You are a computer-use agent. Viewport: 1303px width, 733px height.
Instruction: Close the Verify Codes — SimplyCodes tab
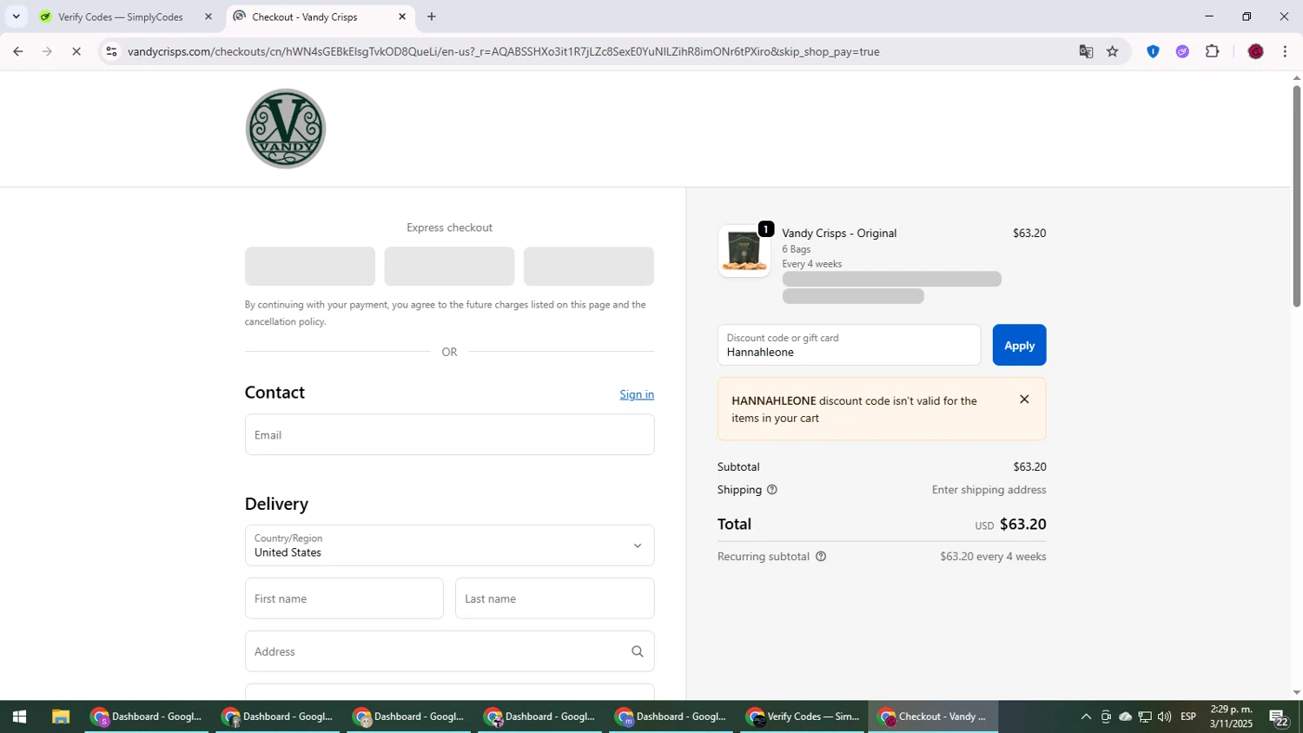208,17
